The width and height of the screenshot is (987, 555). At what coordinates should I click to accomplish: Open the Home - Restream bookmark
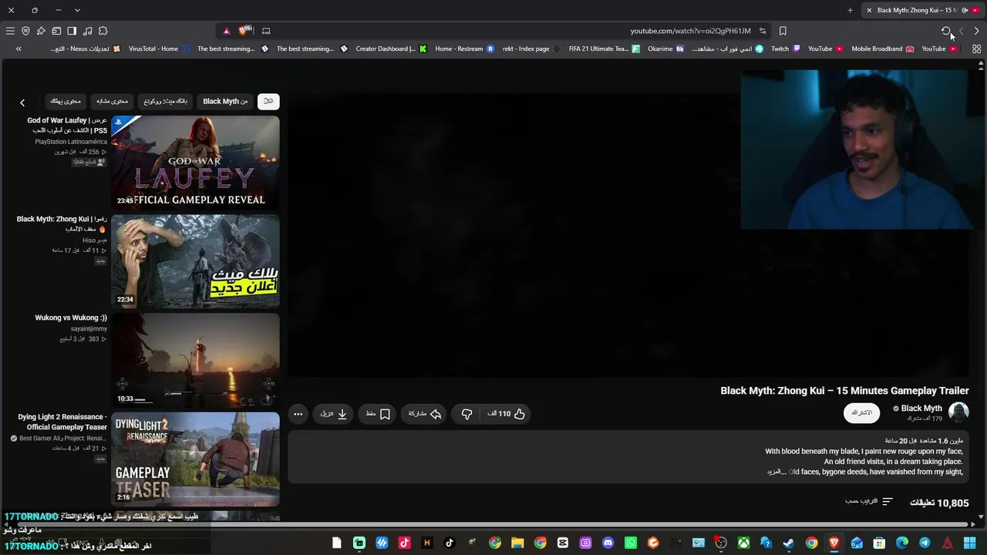coord(464,49)
